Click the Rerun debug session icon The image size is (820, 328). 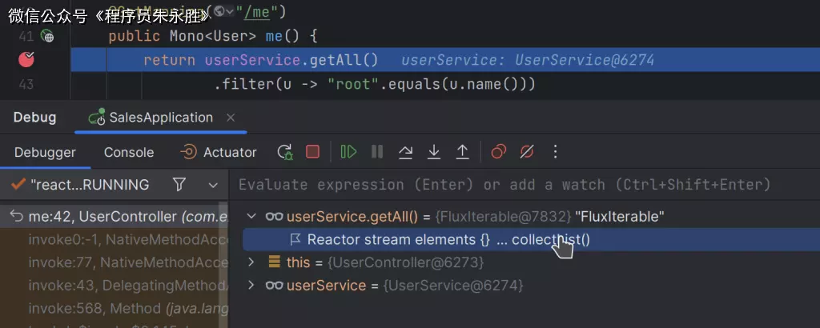285,152
